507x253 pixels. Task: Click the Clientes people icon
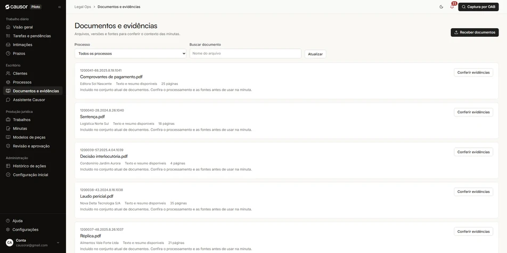tap(8, 73)
